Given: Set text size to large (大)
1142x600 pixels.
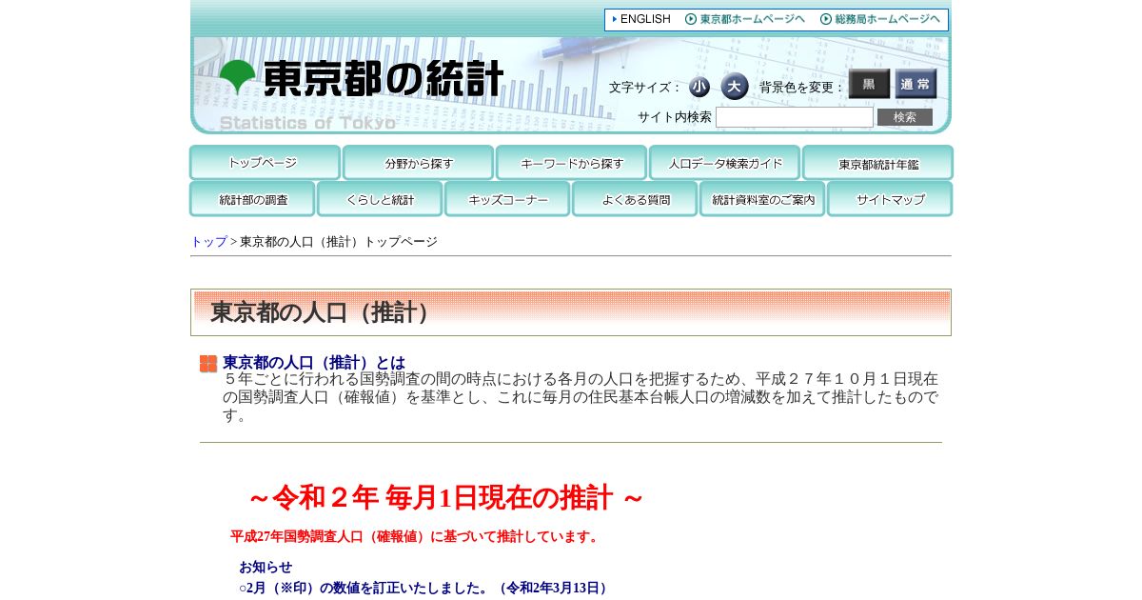Looking at the screenshot, I should (734, 87).
